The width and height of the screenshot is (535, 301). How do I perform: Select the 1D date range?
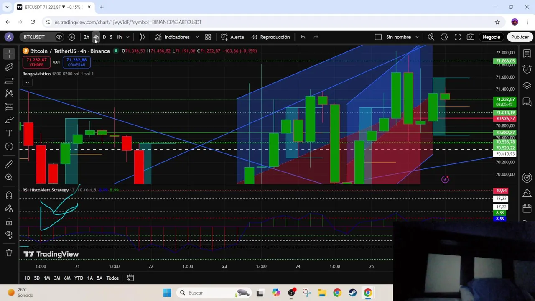[27, 278]
